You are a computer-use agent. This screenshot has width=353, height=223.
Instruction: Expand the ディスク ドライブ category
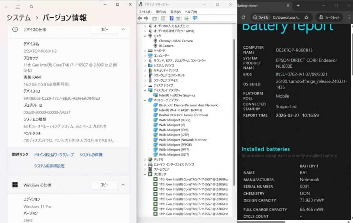(145, 85)
